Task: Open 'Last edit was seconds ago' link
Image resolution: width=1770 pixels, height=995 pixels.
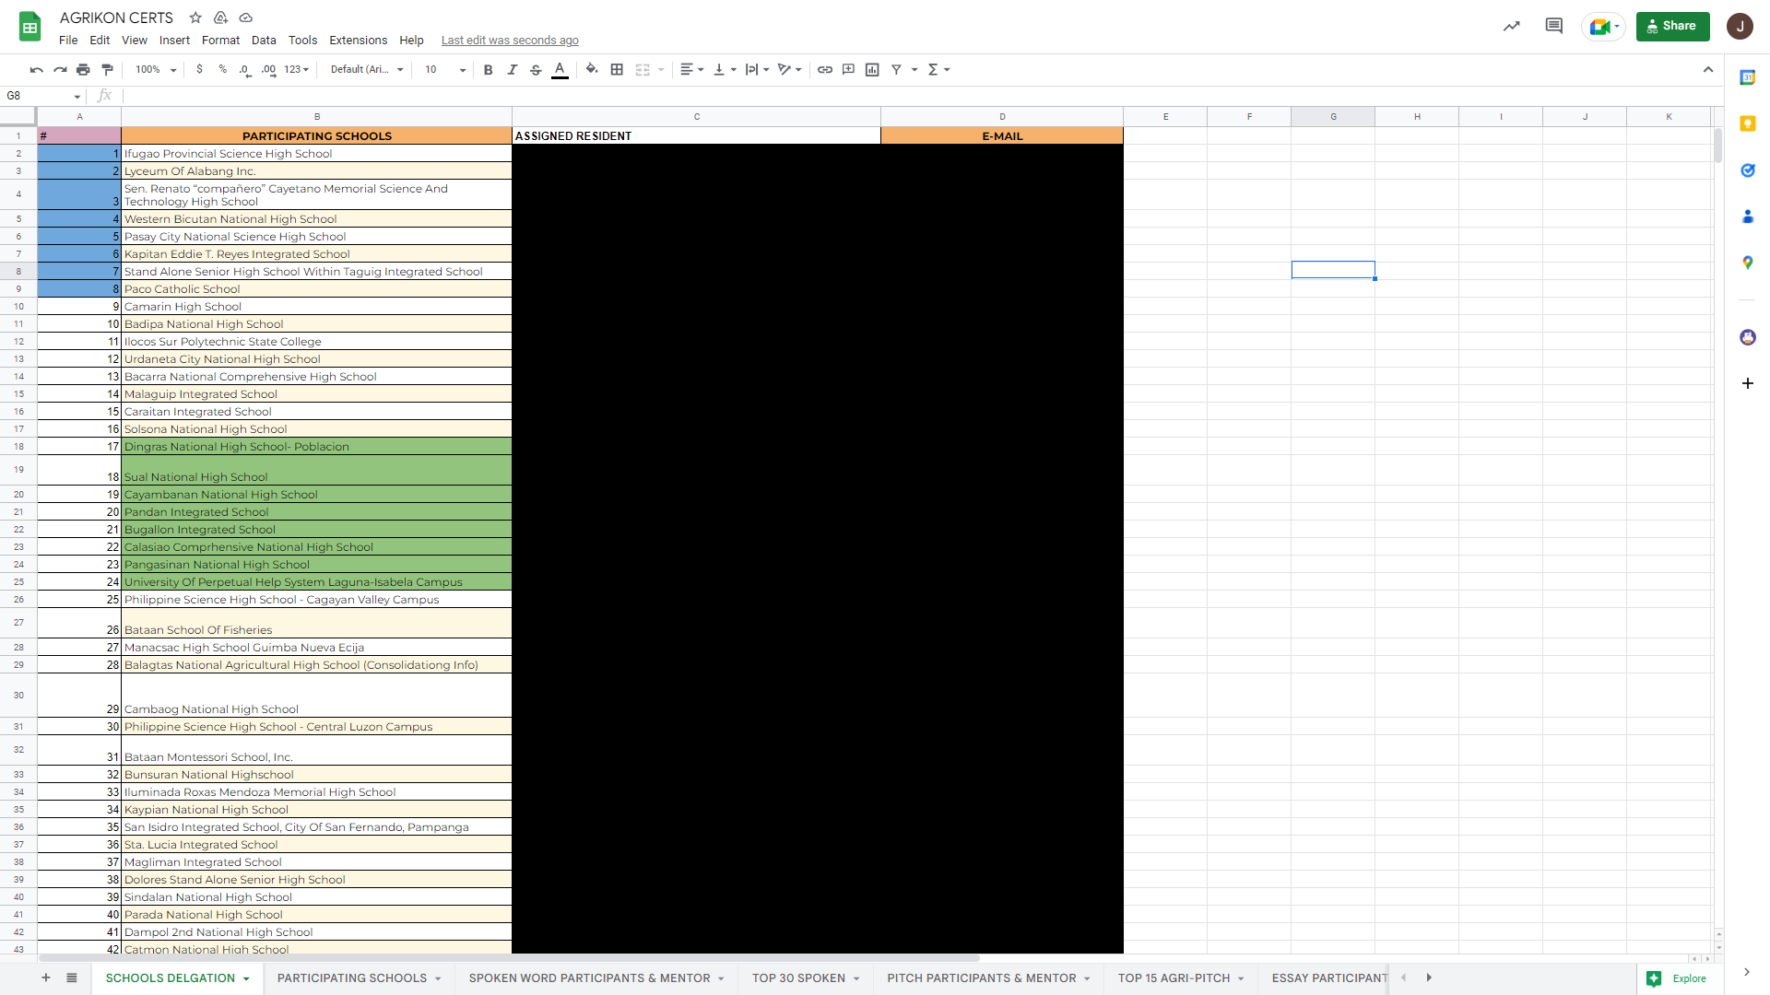Action: pyautogui.click(x=510, y=41)
